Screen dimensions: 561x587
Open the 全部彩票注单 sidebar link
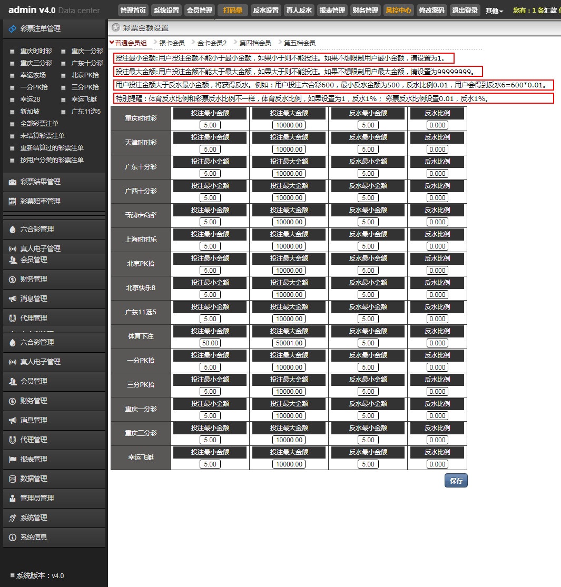(39, 124)
